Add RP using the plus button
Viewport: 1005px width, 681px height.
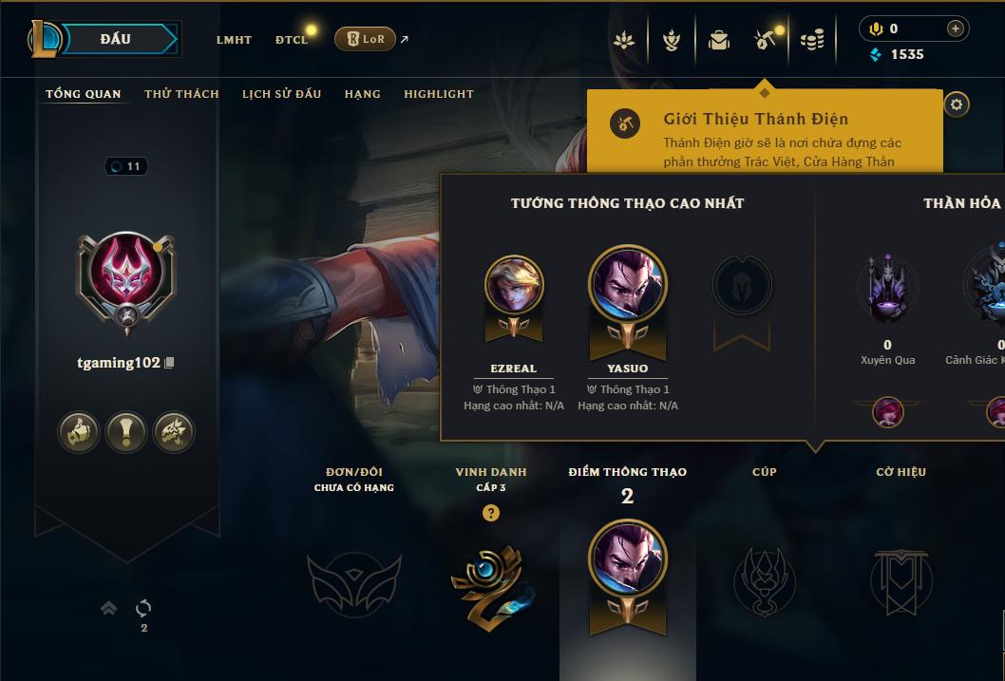click(955, 28)
